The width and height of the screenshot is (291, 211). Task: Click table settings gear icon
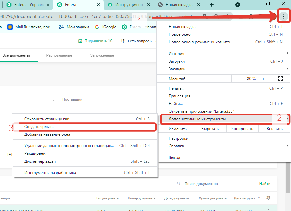tap(268, 198)
